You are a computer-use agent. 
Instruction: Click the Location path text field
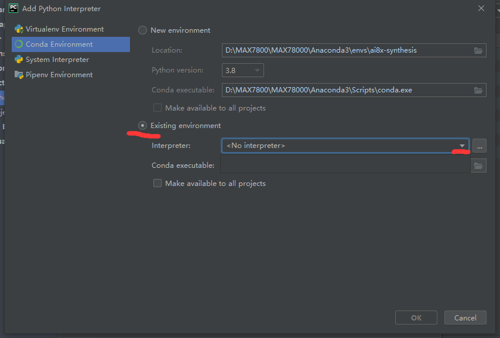tap(345, 50)
